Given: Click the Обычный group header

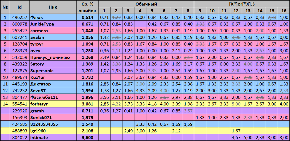Looking at the screenshot, I should 146,4.
